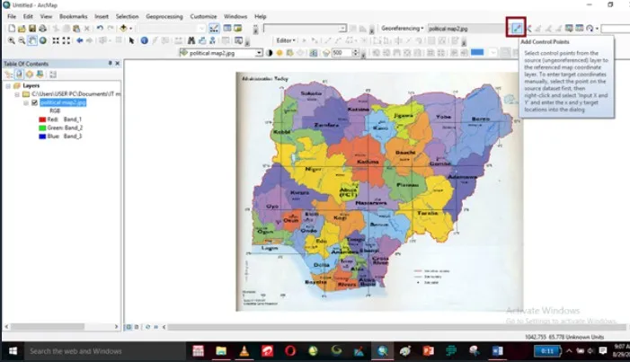Image resolution: width=630 pixels, height=362 pixels.
Task: Click the Full Extent globe icon
Action: pyautogui.click(x=42, y=40)
